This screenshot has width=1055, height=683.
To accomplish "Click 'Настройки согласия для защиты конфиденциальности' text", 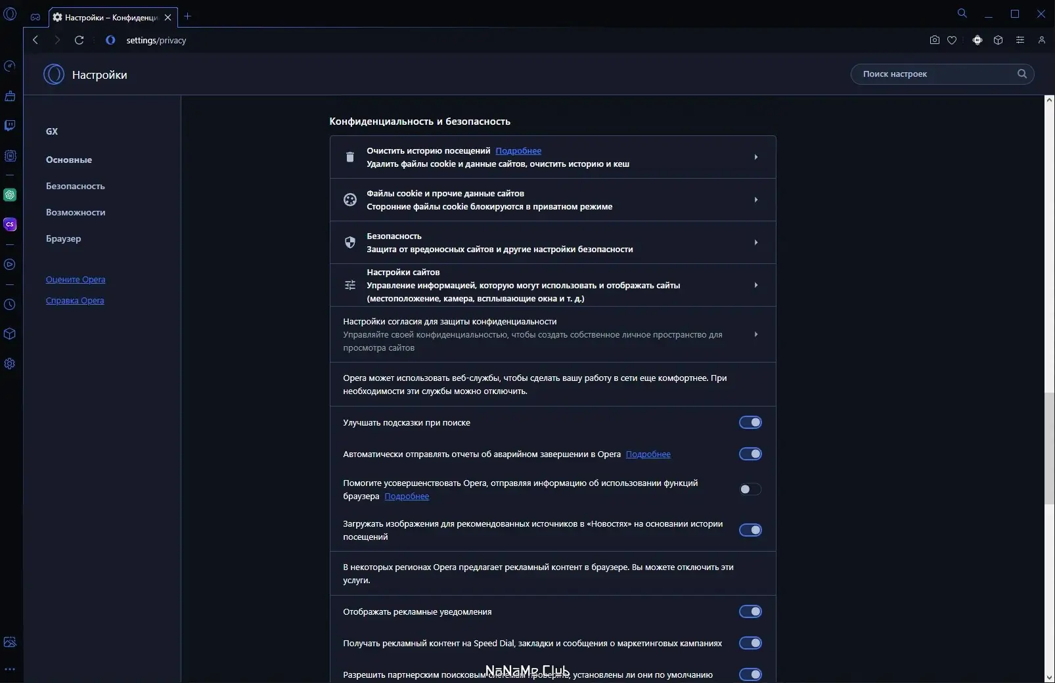I will tap(450, 321).
